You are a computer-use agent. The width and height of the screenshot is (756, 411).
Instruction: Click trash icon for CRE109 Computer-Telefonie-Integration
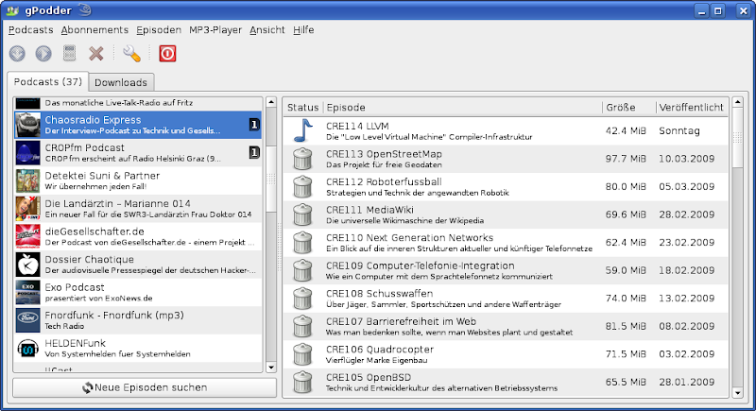click(302, 271)
